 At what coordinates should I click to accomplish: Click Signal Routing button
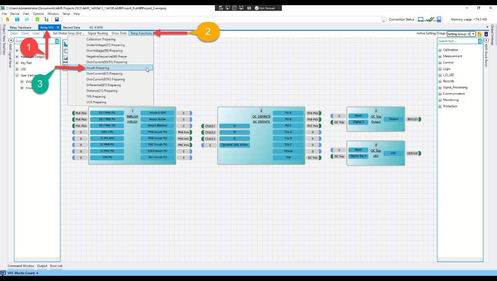coord(98,33)
